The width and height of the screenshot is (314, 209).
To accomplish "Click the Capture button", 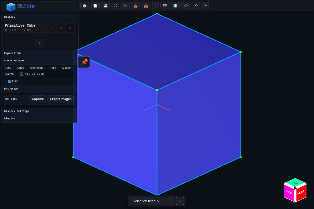I will [x=38, y=99].
